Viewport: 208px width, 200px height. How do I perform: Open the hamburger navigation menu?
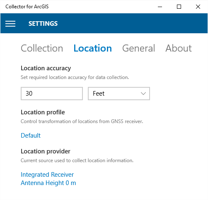[x=10, y=24]
